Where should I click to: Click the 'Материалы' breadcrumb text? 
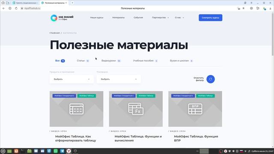pyautogui.click(x=70, y=33)
